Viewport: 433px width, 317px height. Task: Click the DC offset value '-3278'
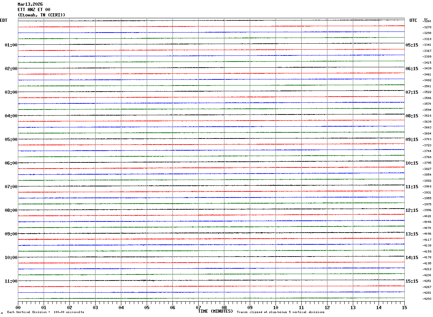click(427, 27)
